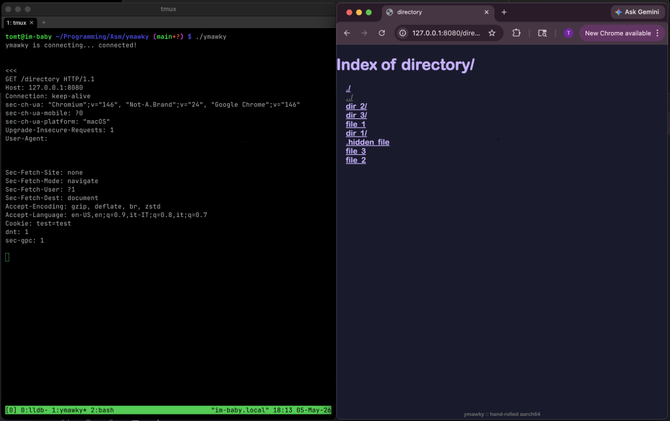Select tmux window 1:ymawky* in status bar
The image size is (670, 421).
pos(69,411)
